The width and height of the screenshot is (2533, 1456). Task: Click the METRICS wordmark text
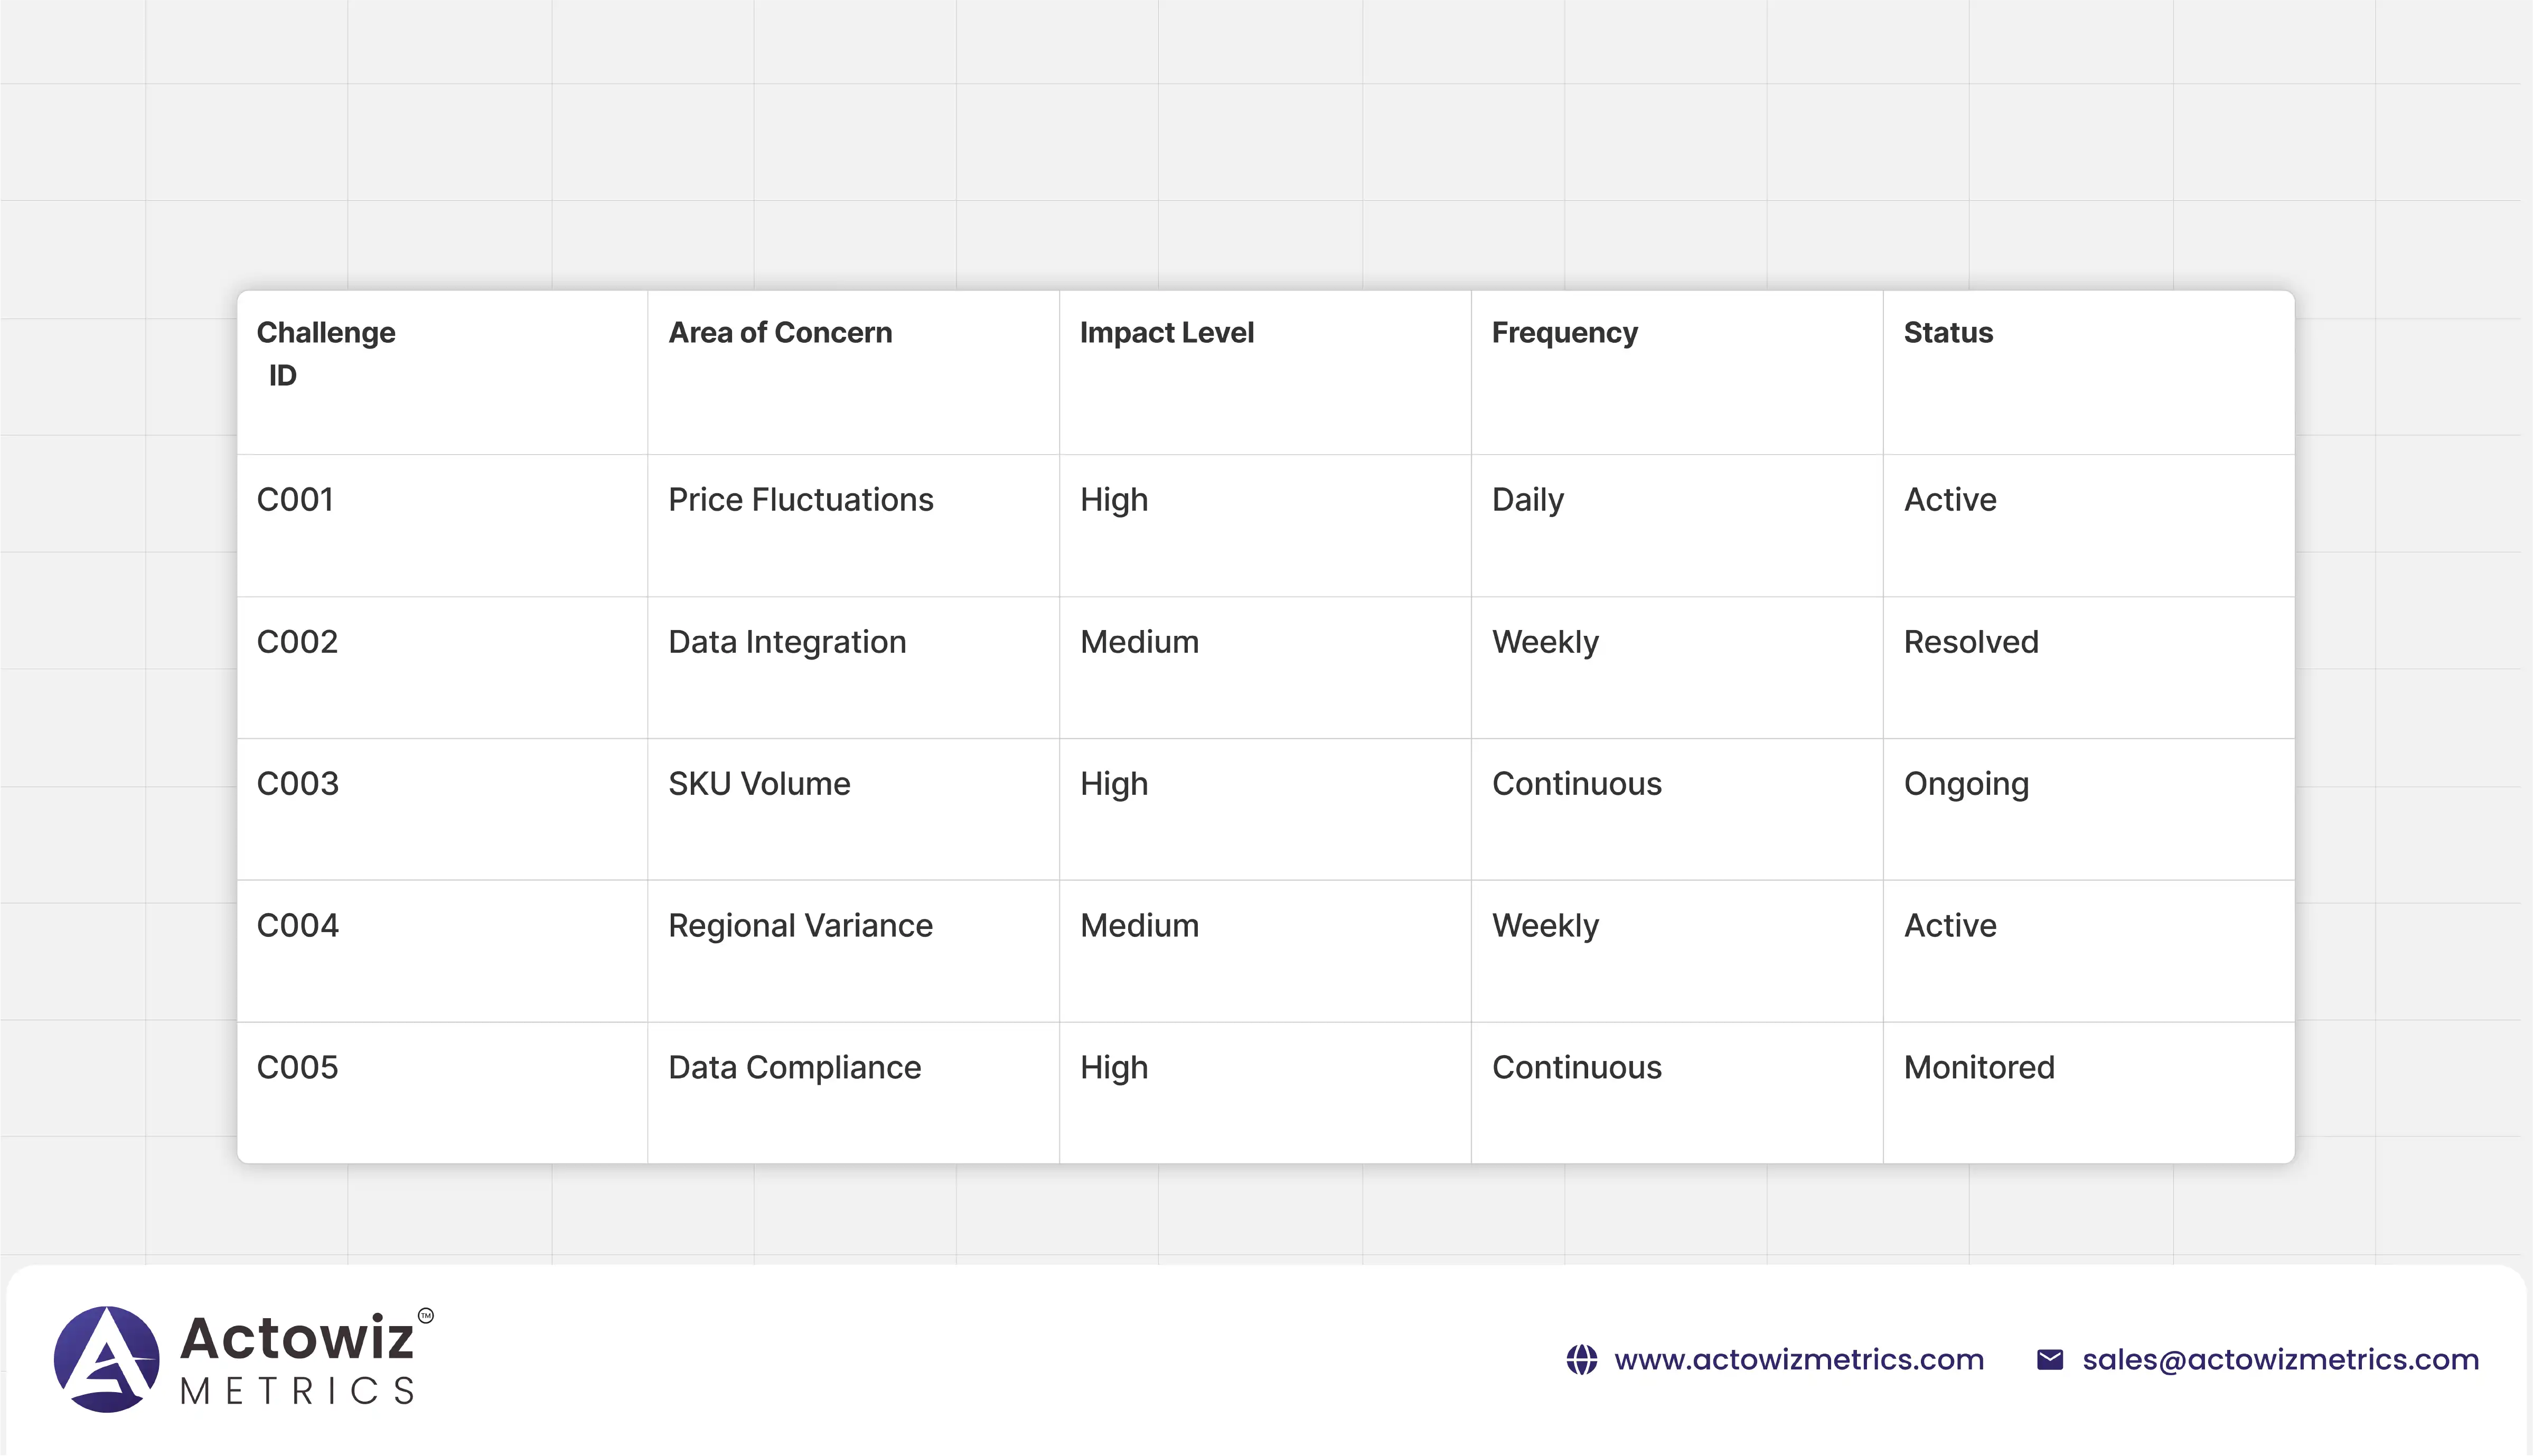[x=297, y=1391]
